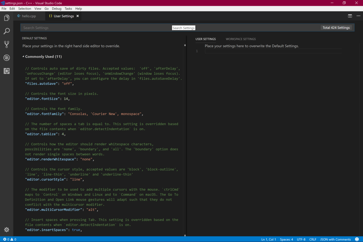Click the warnings count icon in status bar

(12, 239)
